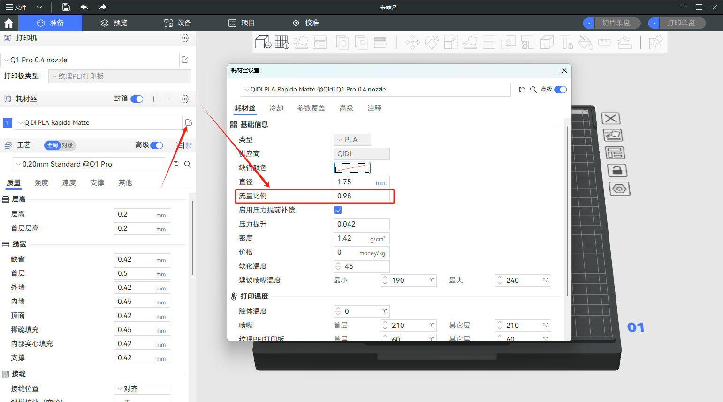
Task: Open printer settings gear icon
Action: click(x=185, y=38)
